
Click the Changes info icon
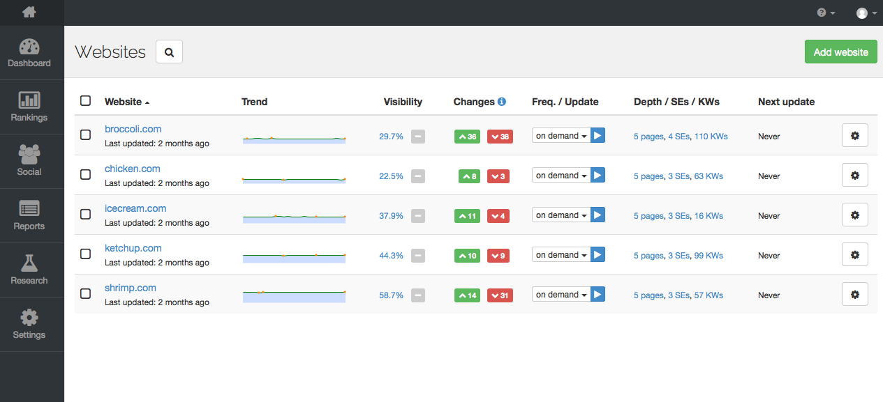(502, 102)
